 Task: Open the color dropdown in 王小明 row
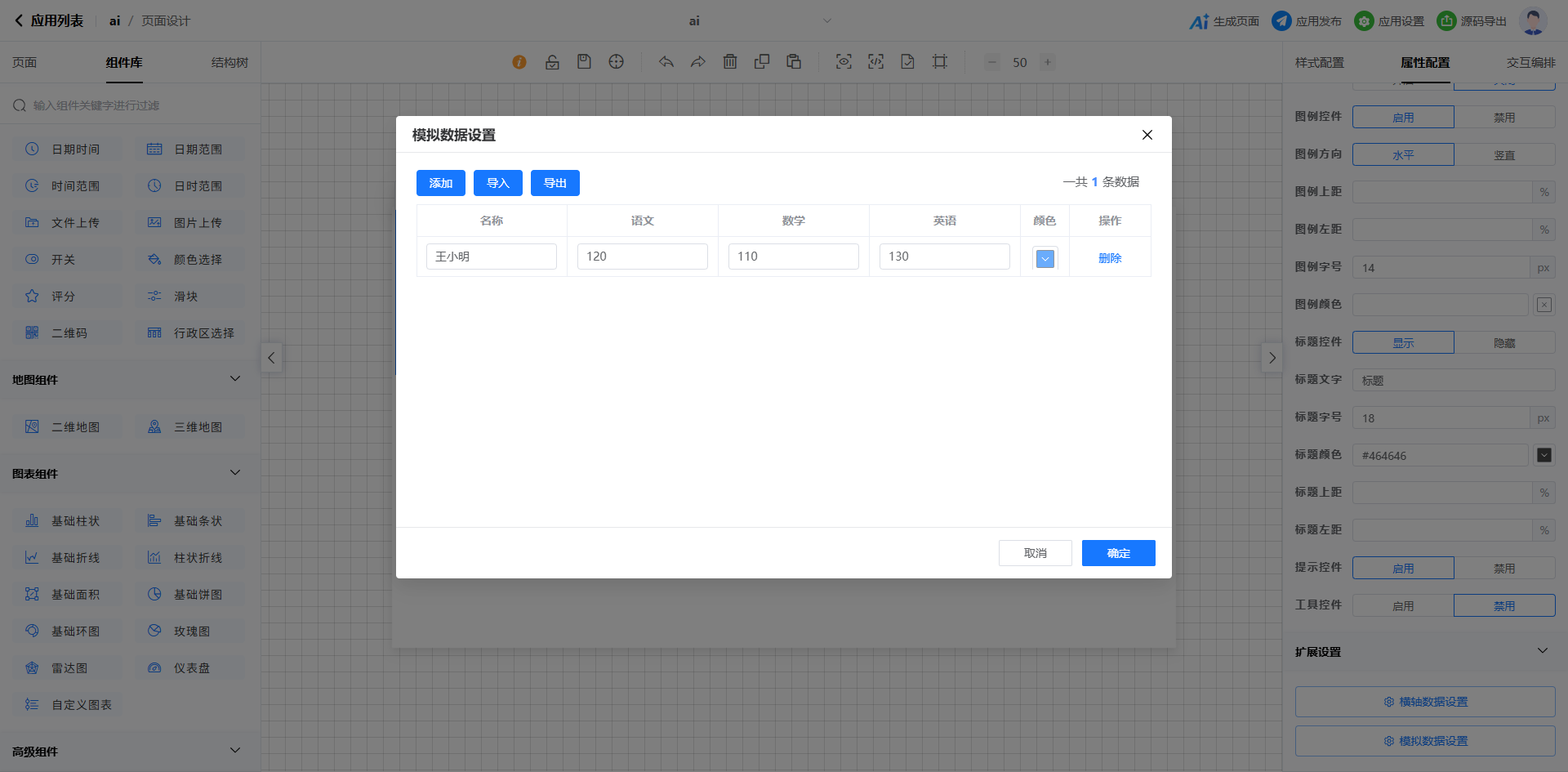coord(1045,259)
